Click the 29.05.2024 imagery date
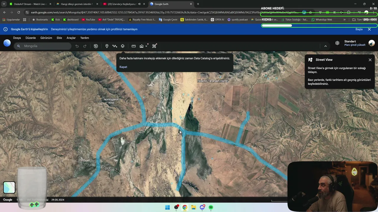Image resolution: width=378 pixels, height=212 pixels. (x=58, y=200)
